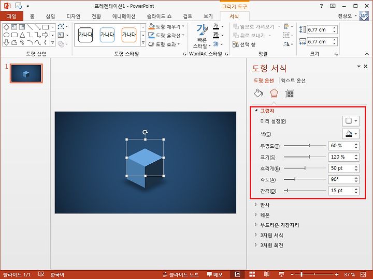Viewport: 373px width, 279px height.
Task: Click the PowerPoint Help question mark
Action: (321, 6)
